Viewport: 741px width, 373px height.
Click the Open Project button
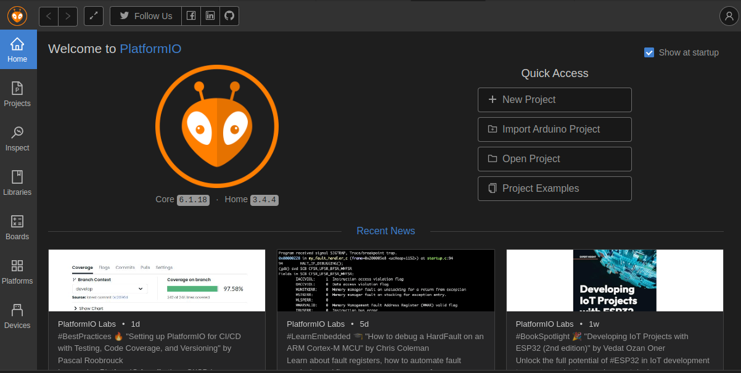click(x=555, y=159)
